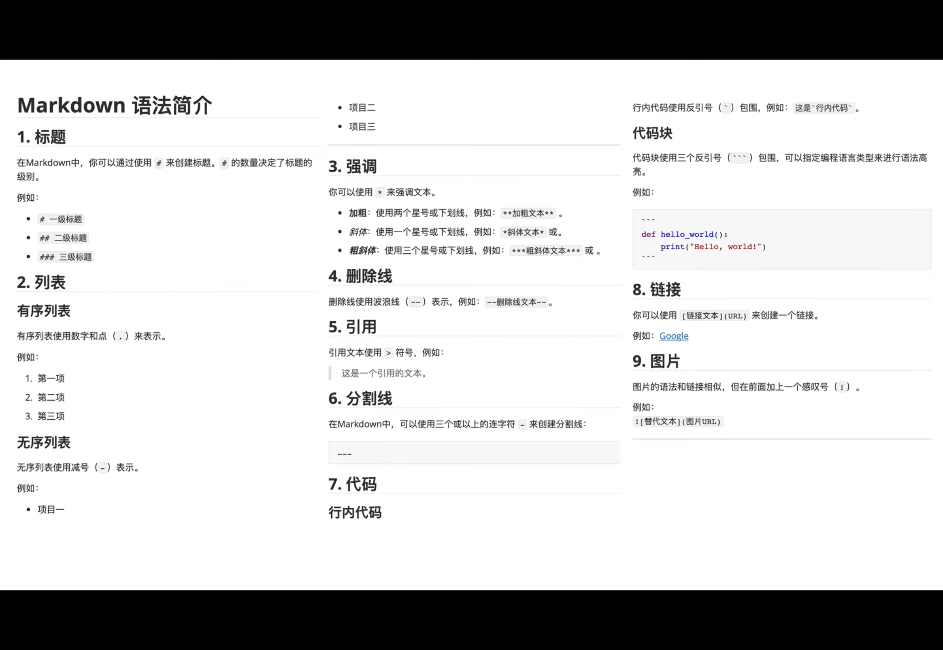Click the '### 三级标题' inline code item

[65, 257]
